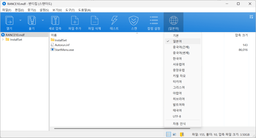Viewport: 256px width, 138px height.
Task: Click compressed size value 86,016
Action: coord(243,50)
